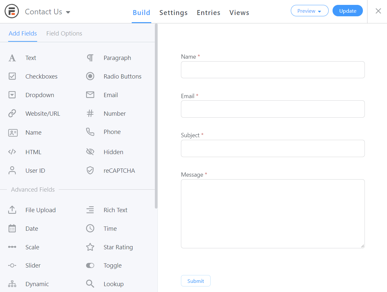Open the Entries tab
The width and height of the screenshot is (387, 292).
click(208, 12)
